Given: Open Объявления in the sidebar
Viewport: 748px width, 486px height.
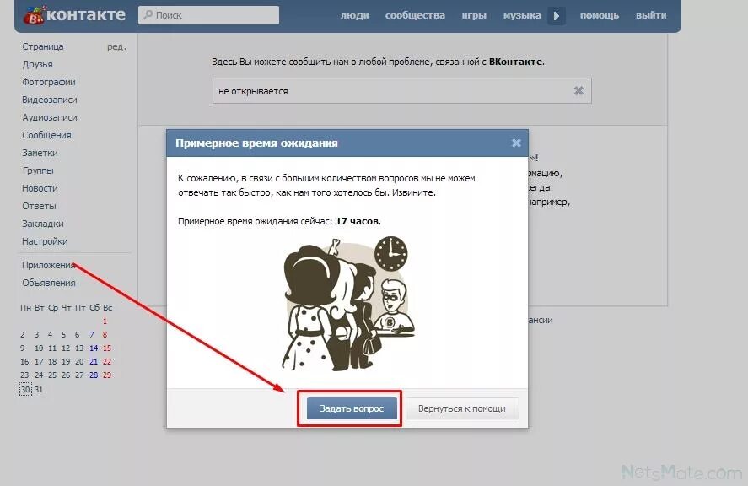Looking at the screenshot, I should 49,282.
